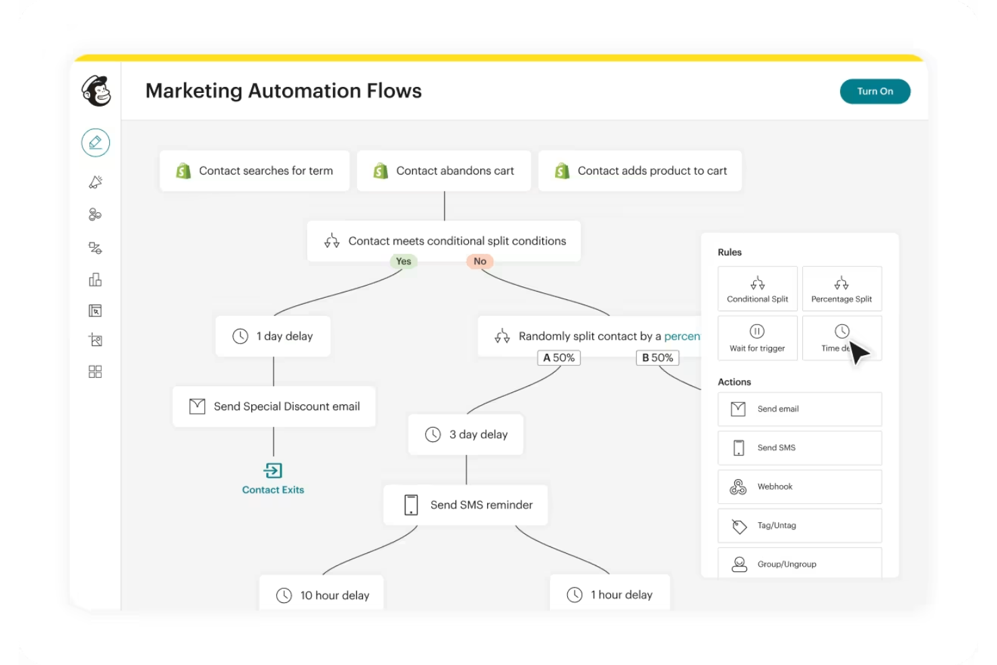Choose Tag/Untag from the Actions panel

[x=799, y=526]
